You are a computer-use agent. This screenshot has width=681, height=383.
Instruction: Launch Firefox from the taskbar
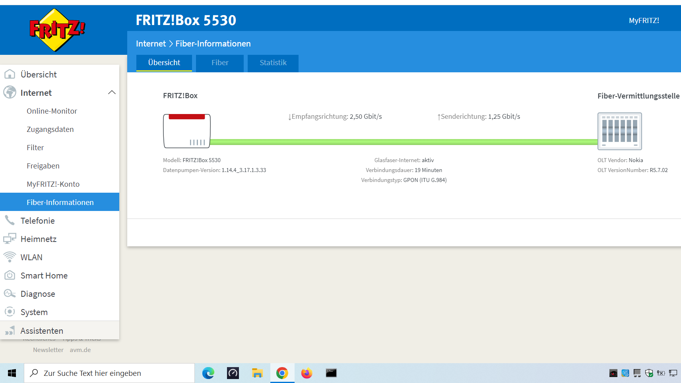click(307, 373)
